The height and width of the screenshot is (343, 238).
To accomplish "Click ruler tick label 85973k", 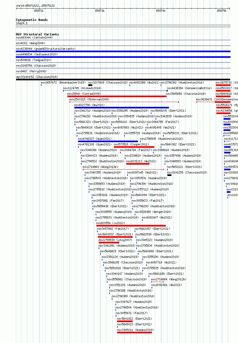I will click(x=100, y=11).
